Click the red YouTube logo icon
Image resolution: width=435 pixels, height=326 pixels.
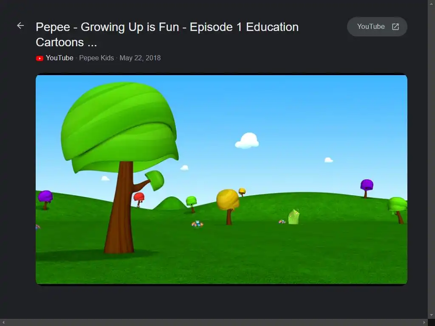coord(40,58)
